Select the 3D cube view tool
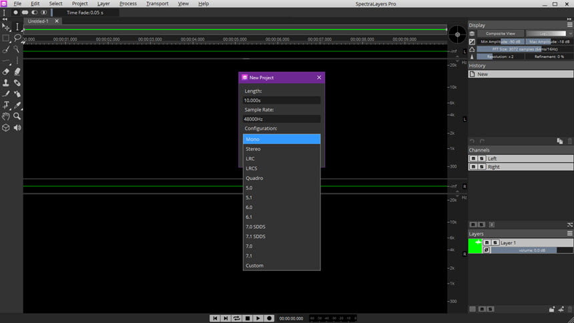 [6, 127]
